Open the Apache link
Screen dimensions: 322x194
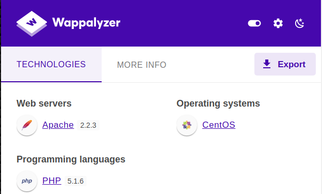point(58,125)
